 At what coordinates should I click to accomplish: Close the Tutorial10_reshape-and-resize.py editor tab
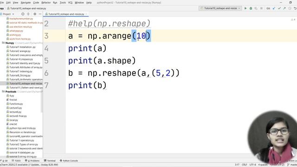pyautogui.click(x=86, y=14)
